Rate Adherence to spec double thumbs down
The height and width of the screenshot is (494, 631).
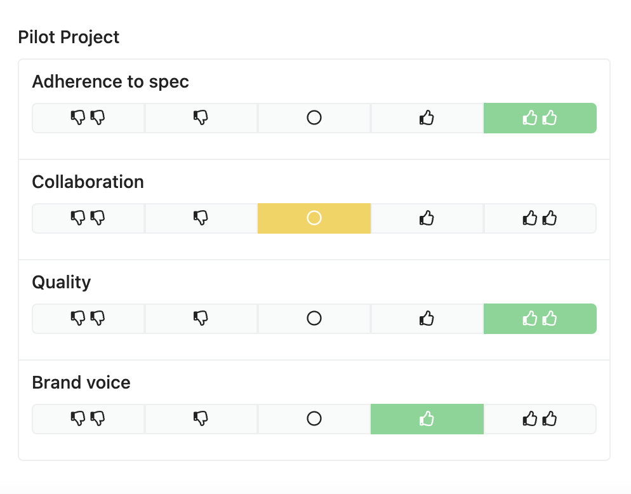click(x=88, y=118)
